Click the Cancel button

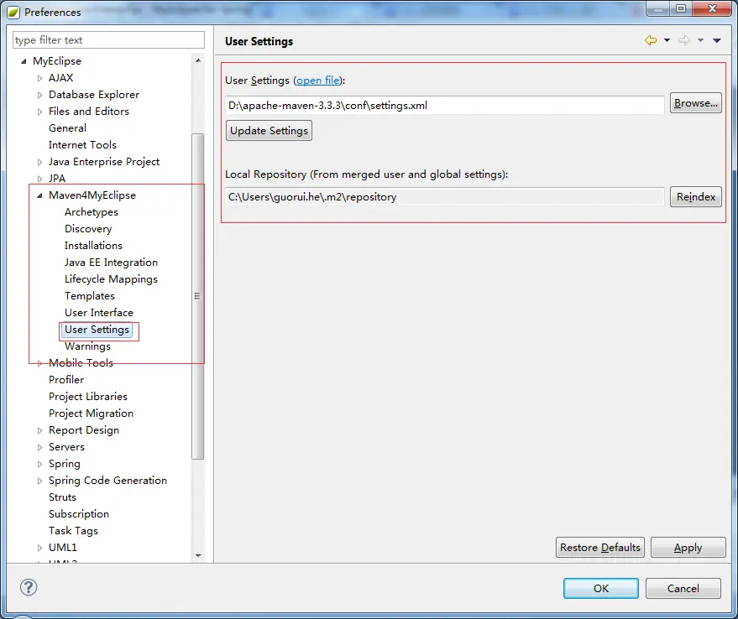click(683, 589)
